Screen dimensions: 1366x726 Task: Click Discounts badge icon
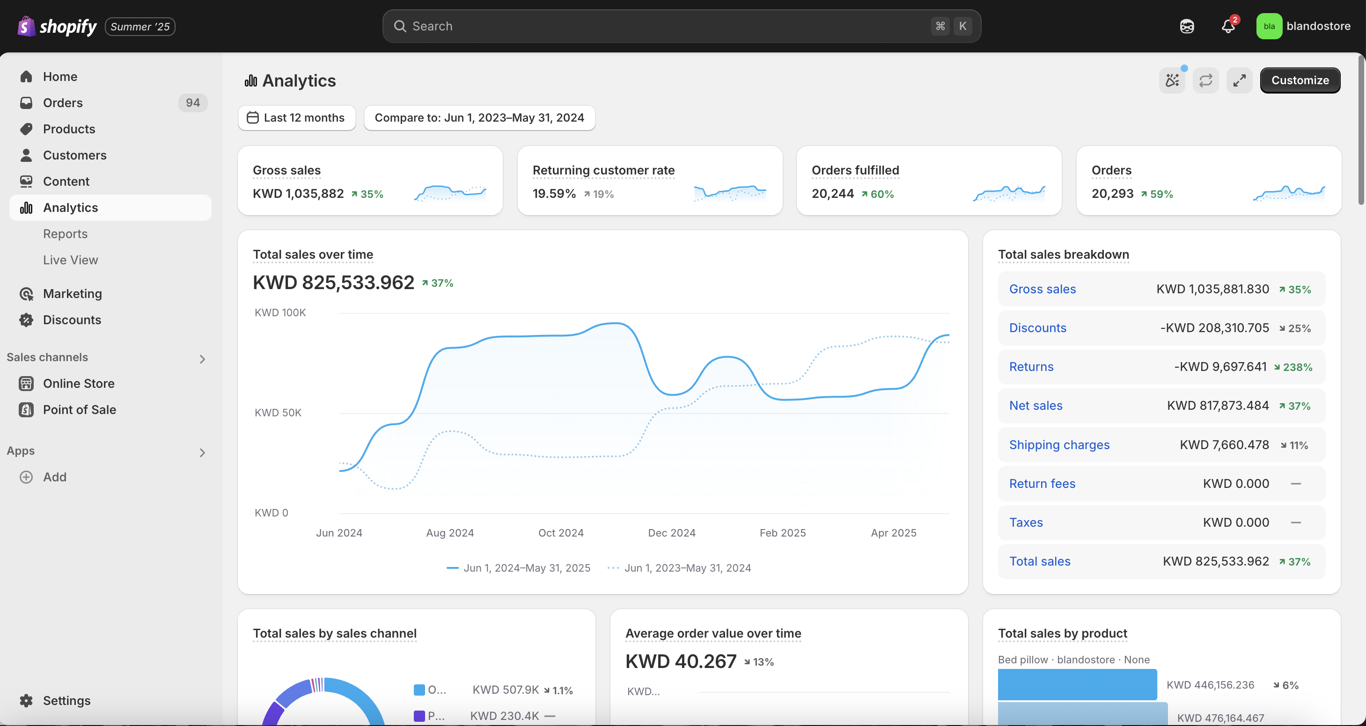point(26,320)
